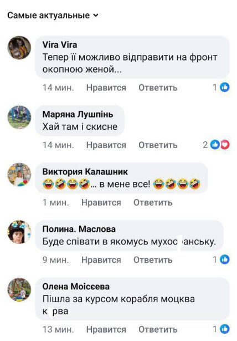237x341 pixels.
Task: Click 'Нравится' under Полина Маслова's comment
Action: click(x=101, y=260)
